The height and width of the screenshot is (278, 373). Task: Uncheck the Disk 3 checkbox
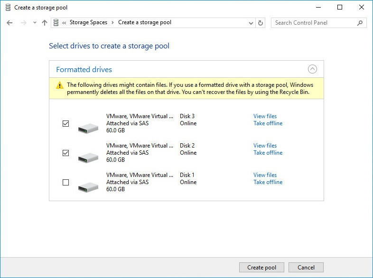65,124
